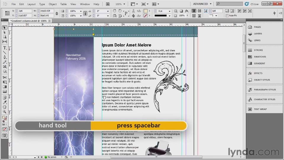Launch Adobe Bridge with Br icon
The image size is (284, 160).
[x=108, y=4]
